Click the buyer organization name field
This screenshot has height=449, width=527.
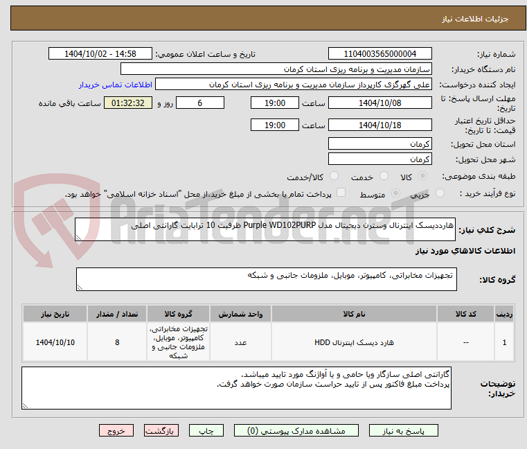coord(276,69)
